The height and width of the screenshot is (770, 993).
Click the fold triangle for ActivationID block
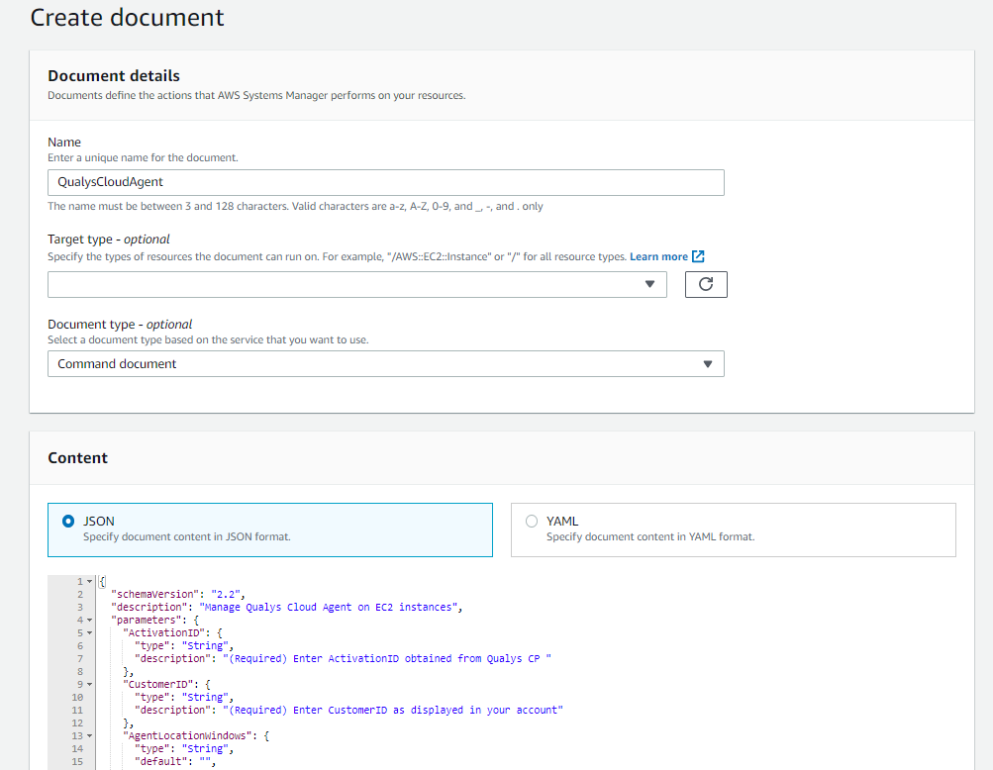(87, 632)
